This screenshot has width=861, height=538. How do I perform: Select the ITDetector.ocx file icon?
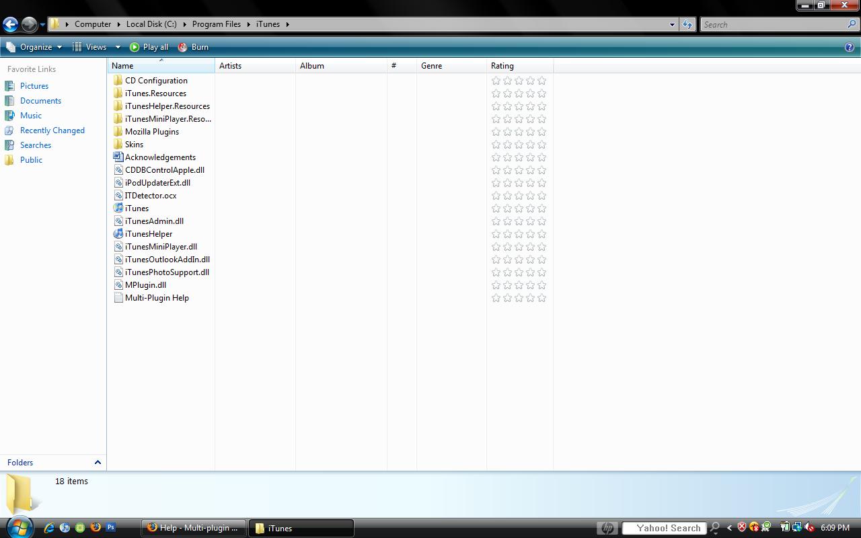click(118, 196)
